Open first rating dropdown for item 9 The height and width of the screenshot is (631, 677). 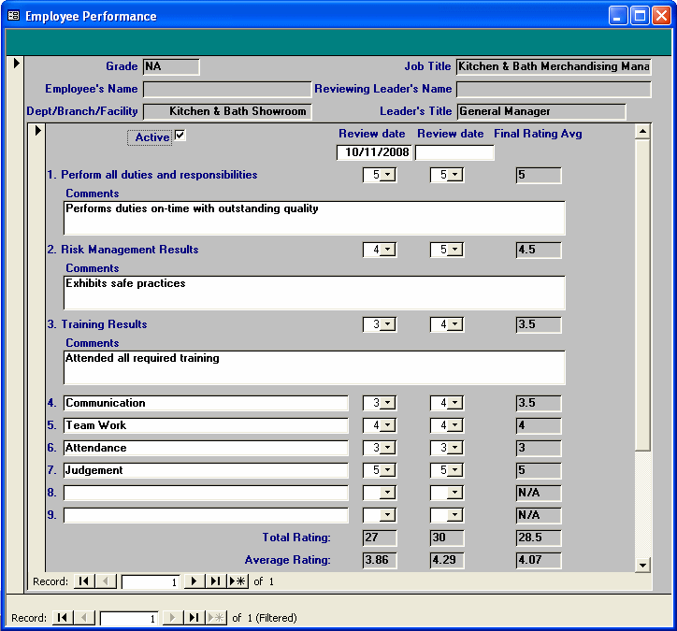point(388,515)
